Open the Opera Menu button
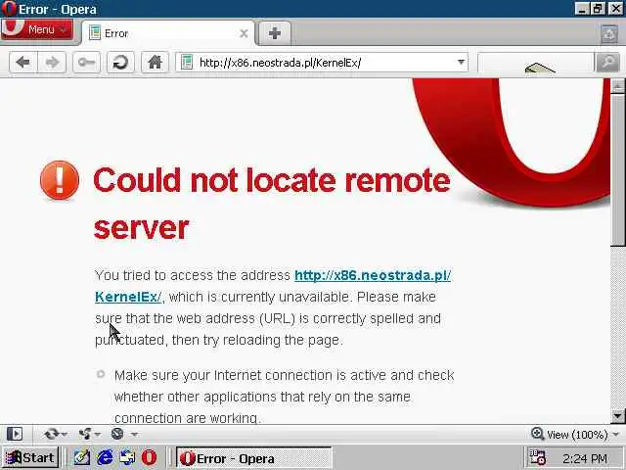The height and width of the screenshot is (470, 626). click(37, 29)
